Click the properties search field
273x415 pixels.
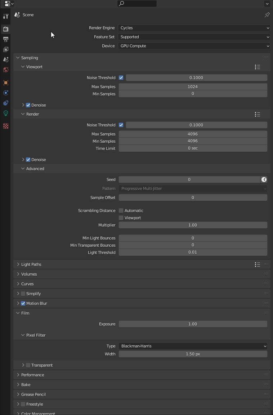point(137,4)
